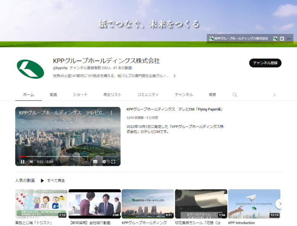Click the green KPP channel avatar

pyautogui.click(x=30, y=69)
